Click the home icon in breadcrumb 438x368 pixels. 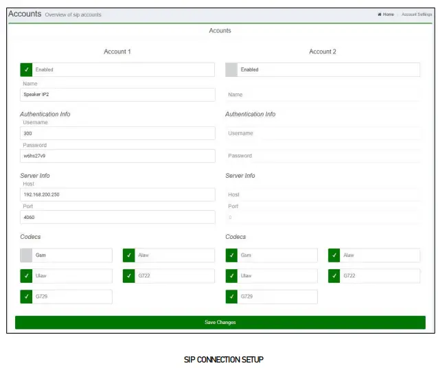[x=380, y=14]
